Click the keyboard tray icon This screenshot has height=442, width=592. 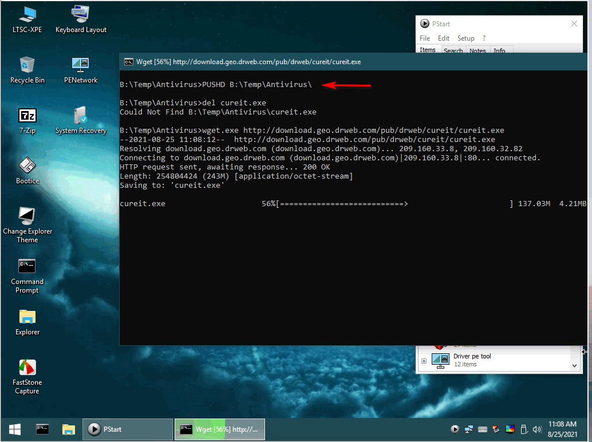483,429
